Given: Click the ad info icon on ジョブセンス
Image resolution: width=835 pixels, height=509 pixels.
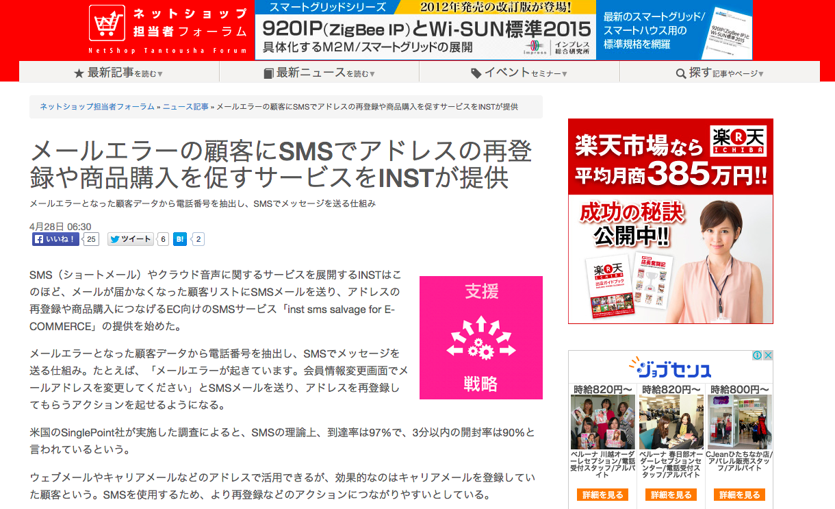Looking at the screenshot, I should point(758,356).
